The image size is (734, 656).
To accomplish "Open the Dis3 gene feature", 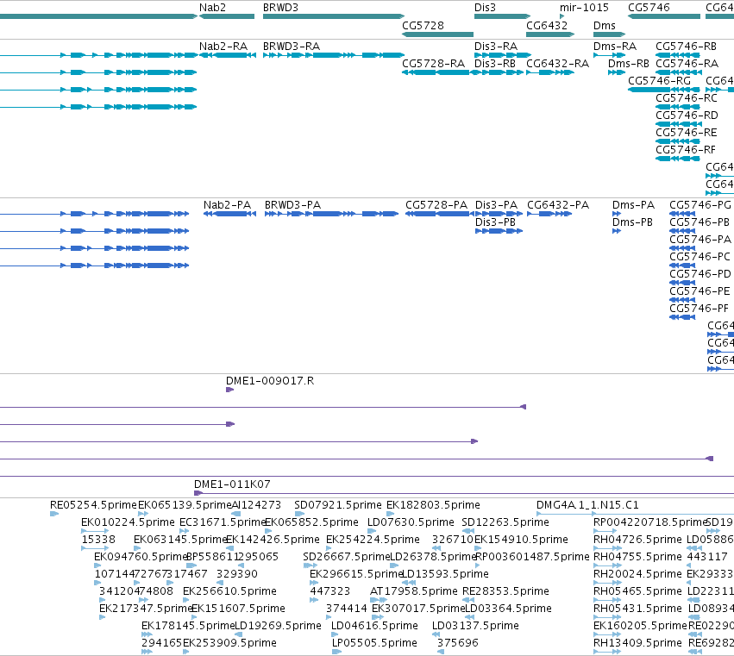I will (x=503, y=16).
